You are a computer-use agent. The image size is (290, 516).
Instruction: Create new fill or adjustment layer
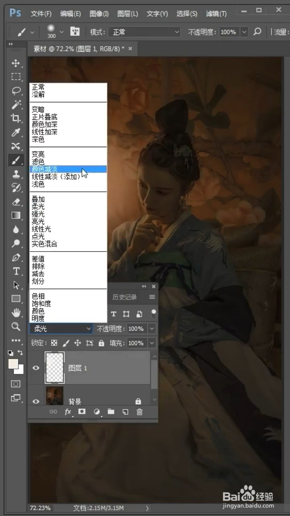click(x=97, y=412)
